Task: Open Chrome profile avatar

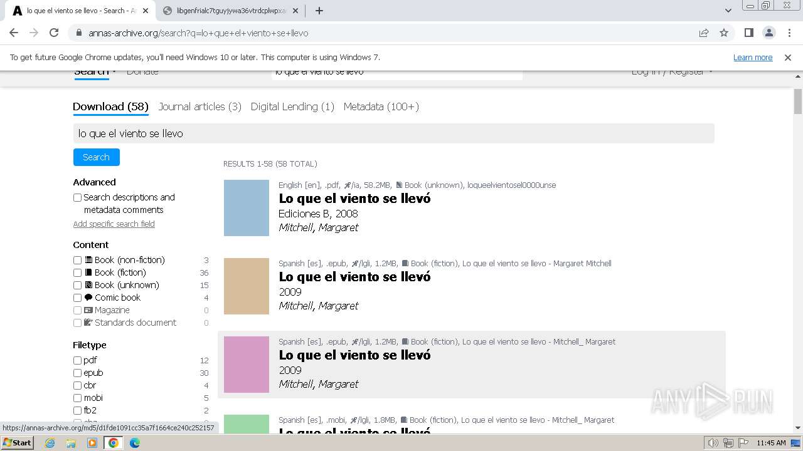Action: click(769, 33)
